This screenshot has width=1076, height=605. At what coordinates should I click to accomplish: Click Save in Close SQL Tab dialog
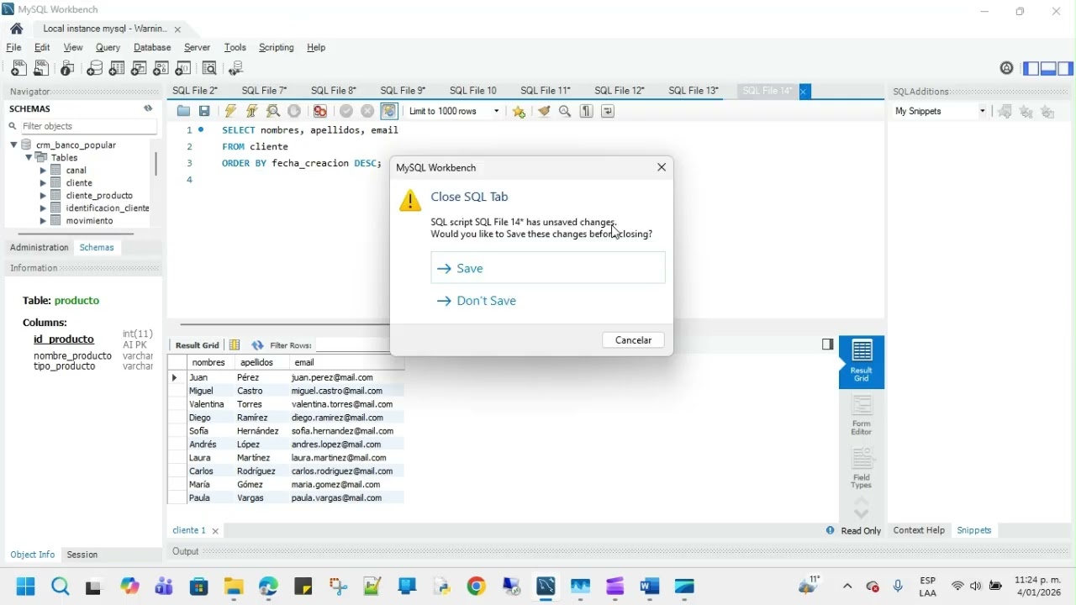[x=548, y=268]
